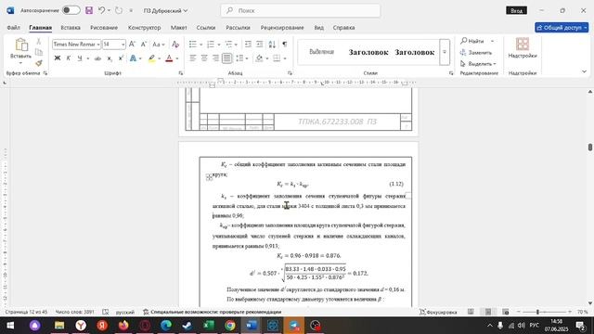Open the Add-ins (Надстройки) icon

coord(523,47)
